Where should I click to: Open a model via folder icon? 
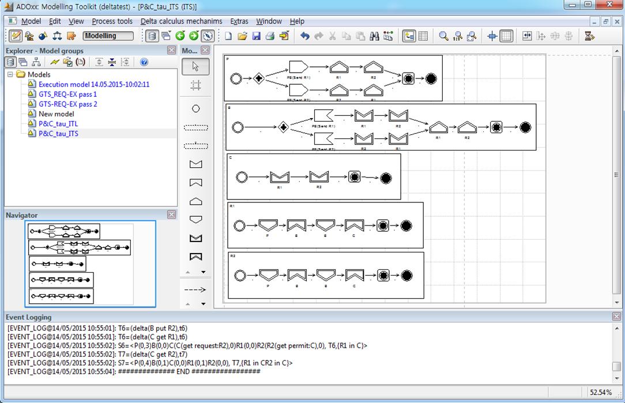click(242, 36)
